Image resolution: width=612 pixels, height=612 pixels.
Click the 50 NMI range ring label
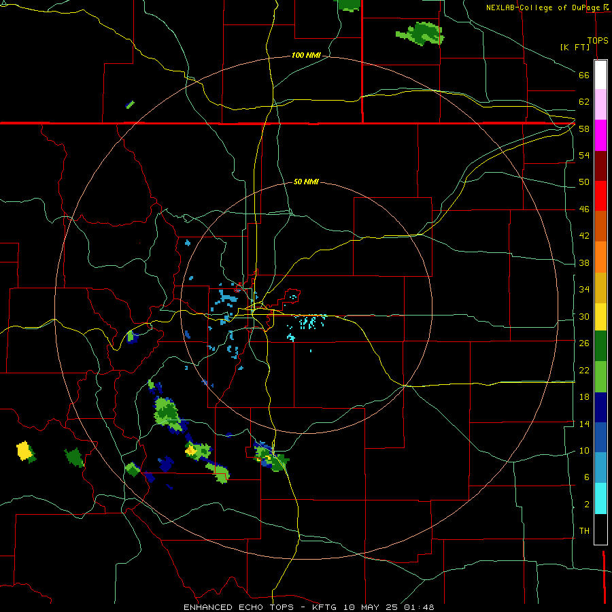coord(306,182)
